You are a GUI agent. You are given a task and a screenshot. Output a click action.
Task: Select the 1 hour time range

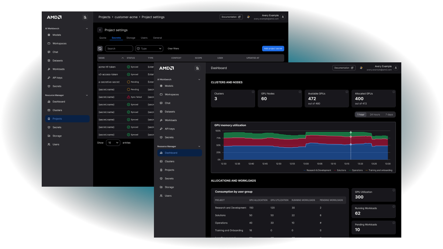pos(361,115)
